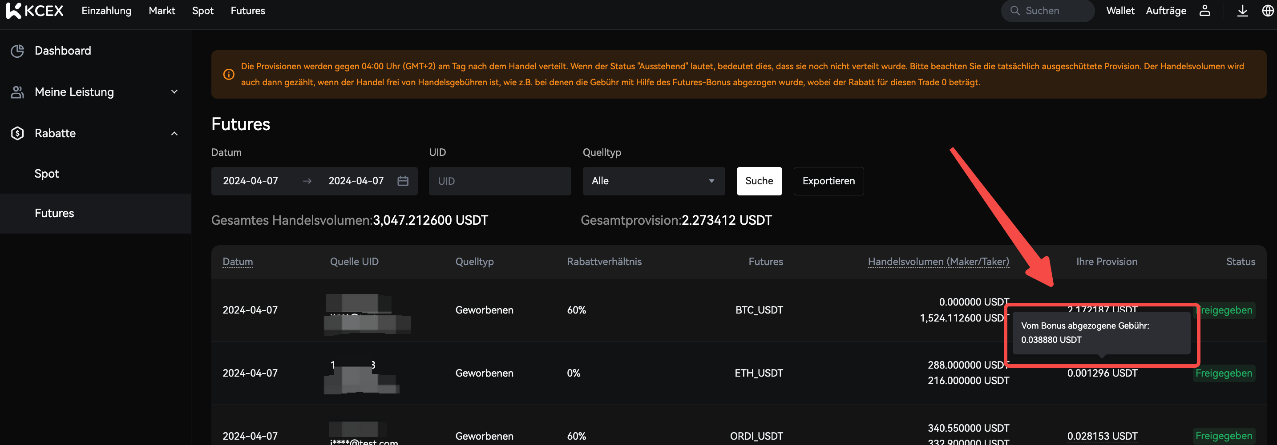Viewport: 1277px width, 445px height.
Task: Click the Dashboard pie chart icon
Action: pos(17,51)
